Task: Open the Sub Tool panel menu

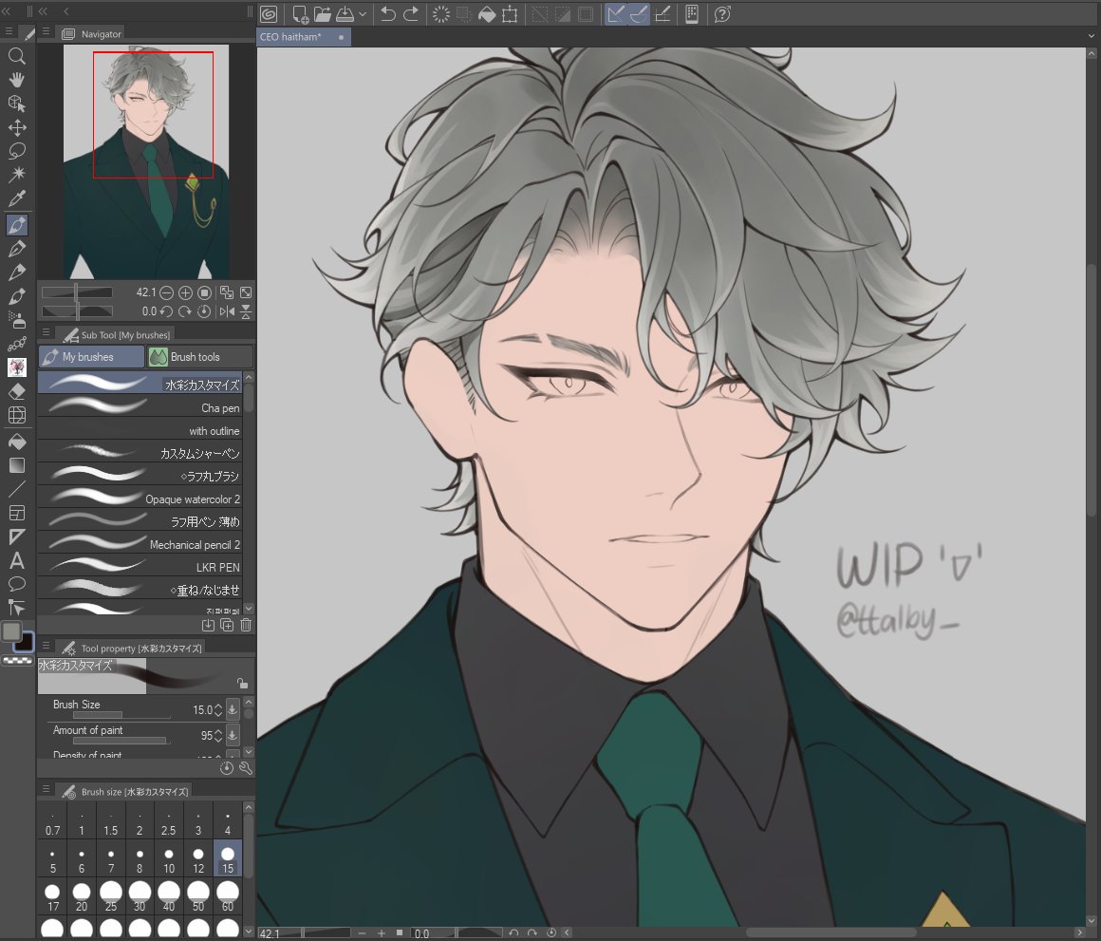Action: coord(46,333)
